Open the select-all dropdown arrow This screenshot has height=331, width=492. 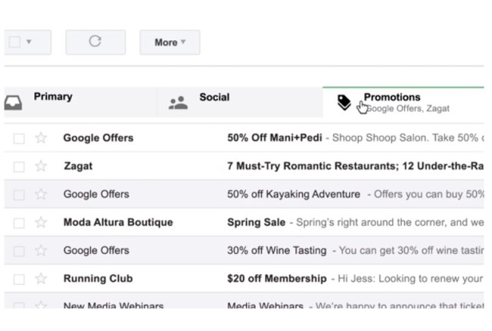pyautogui.click(x=29, y=42)
